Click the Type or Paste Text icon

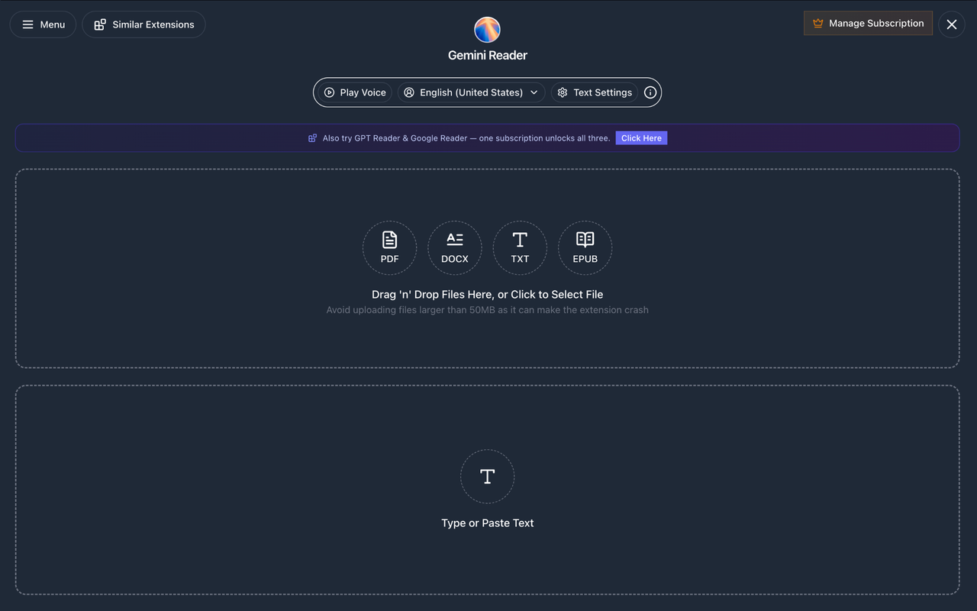point(488,477)
